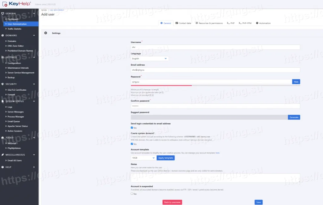
Task: Collapse the Settings sidebar section
Action: point(34,57)
